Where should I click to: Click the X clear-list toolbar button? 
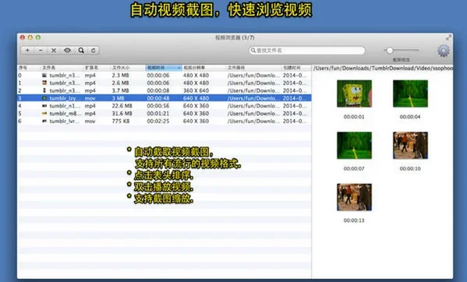tap(54, 51)
